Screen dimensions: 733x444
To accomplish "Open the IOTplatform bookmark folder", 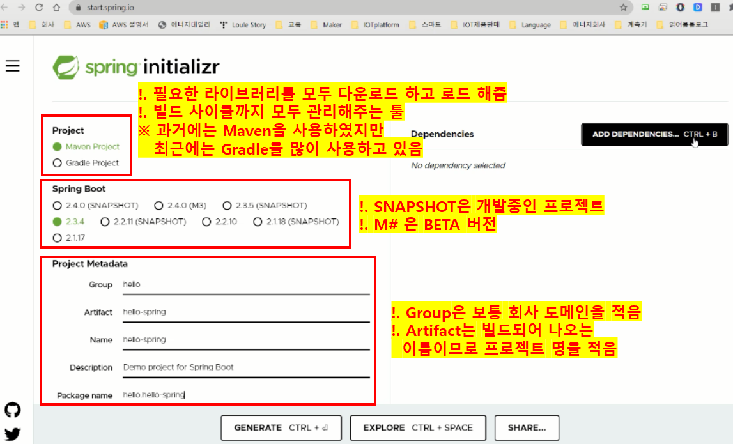I will click(375, 25).
